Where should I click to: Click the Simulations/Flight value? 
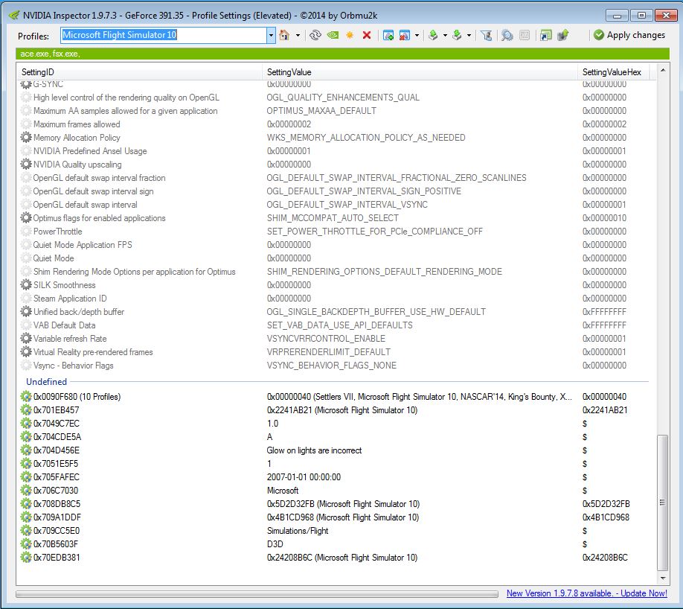coord(298,531)
